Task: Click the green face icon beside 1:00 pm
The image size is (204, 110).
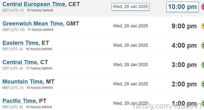Action: [x=203, y=103]
